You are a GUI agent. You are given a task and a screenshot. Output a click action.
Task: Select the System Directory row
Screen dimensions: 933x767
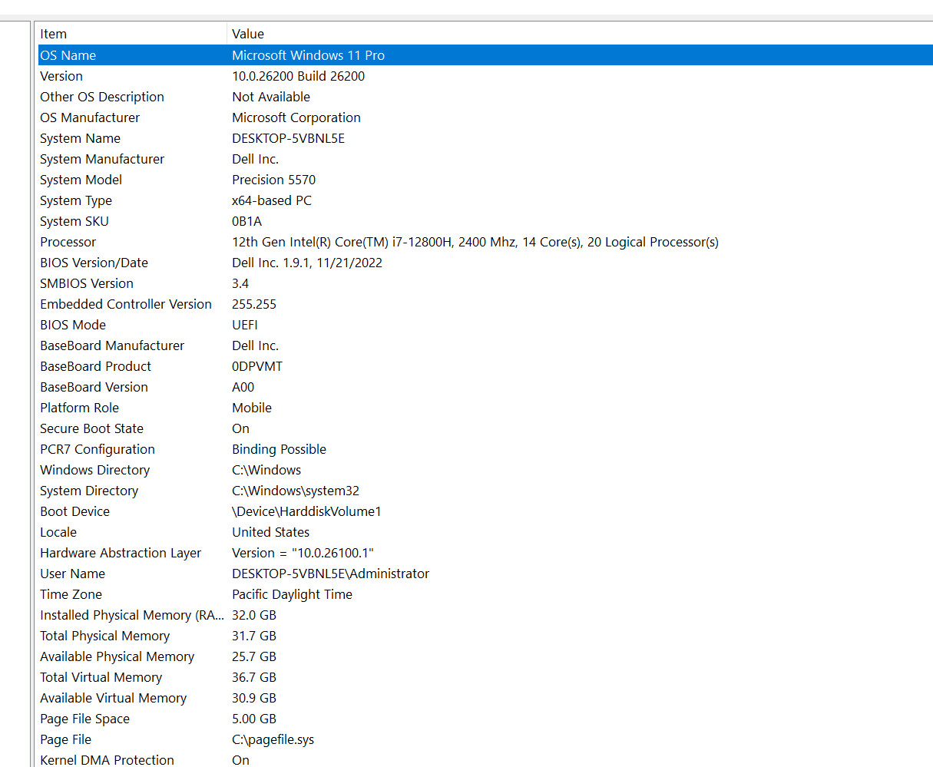(485, 491)
